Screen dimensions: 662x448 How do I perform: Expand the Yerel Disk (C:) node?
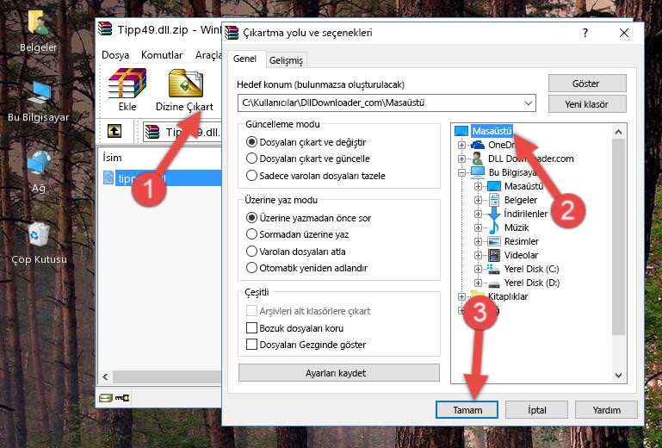click(x=478, y=269)
